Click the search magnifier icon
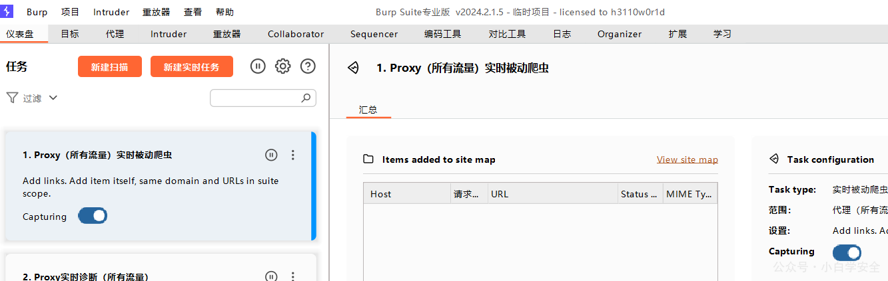Viewport: 888px width, 281px height. (x=306, y=98)
